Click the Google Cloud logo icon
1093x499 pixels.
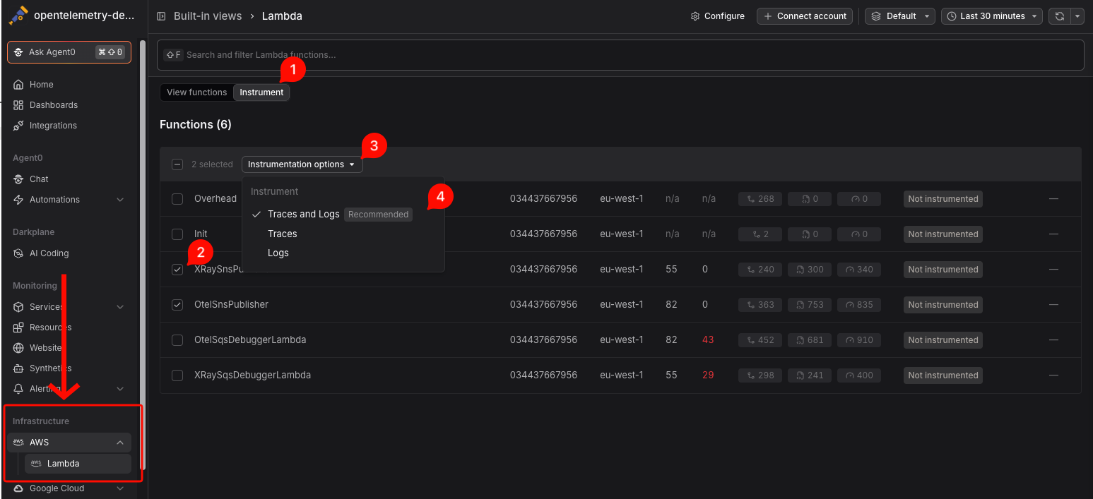(x=18, y=488)
